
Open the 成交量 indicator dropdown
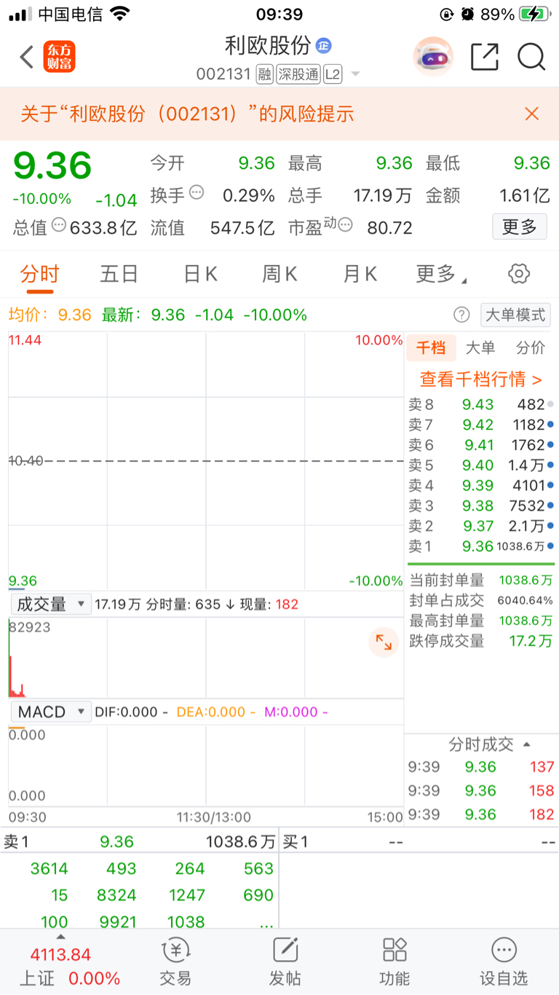pos(50,604)
